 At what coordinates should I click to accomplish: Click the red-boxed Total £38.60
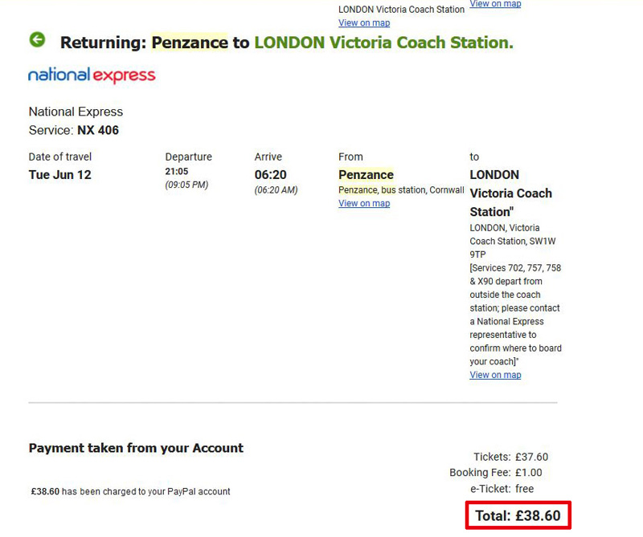[x=518, y=515]
